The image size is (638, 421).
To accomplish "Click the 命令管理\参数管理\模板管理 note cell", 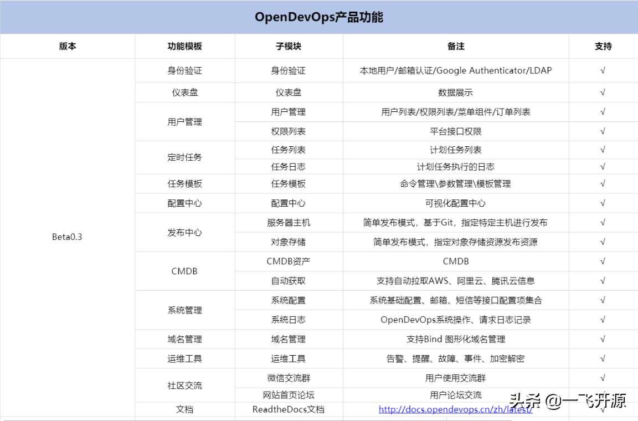I will (456, 183).
